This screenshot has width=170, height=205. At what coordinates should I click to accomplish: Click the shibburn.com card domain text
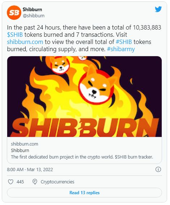coord(25,144)
